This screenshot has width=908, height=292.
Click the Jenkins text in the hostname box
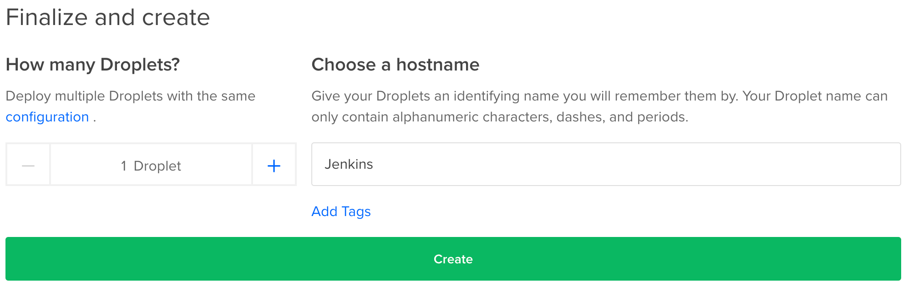(x=349, y=164)
